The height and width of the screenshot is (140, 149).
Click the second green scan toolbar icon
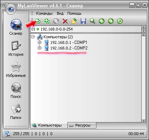pyautogui.click(x=47, y=21)
